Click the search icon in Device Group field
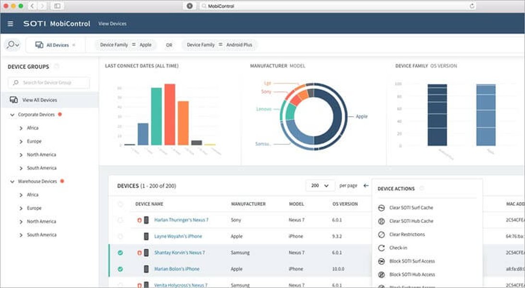Image resolution: width=525 pixels, height=288 pixels. pos(16,82)
